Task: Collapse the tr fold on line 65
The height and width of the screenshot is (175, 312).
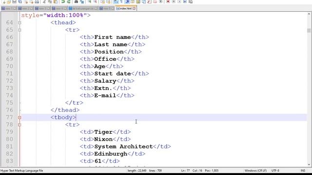Action: (19, 30)
